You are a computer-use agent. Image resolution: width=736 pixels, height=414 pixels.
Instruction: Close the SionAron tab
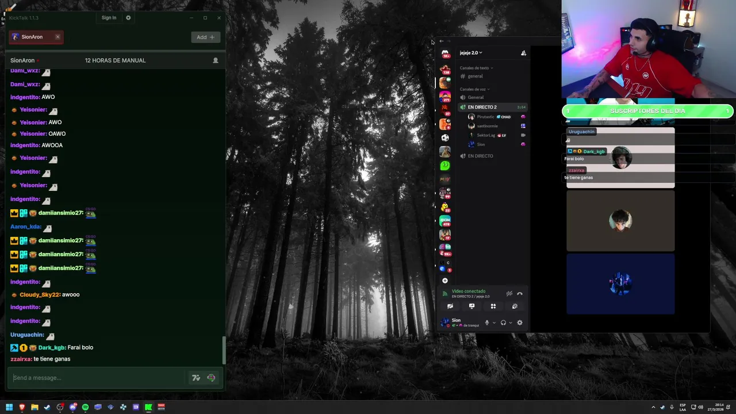pos(57,37)
